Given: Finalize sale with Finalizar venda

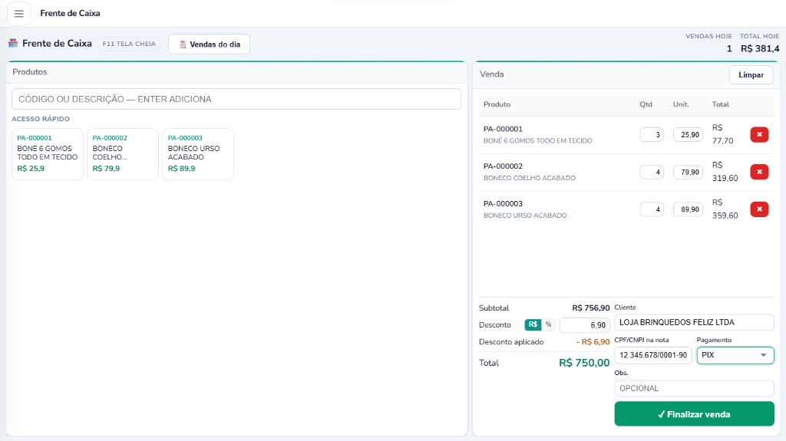Looking at the screenshot, I should click(694, 414).
